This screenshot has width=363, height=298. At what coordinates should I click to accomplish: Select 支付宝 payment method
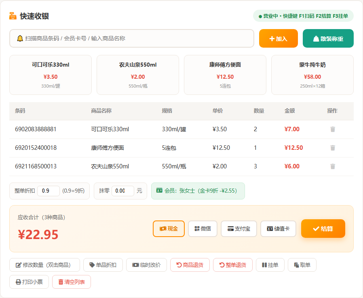(x=238, y=229)
